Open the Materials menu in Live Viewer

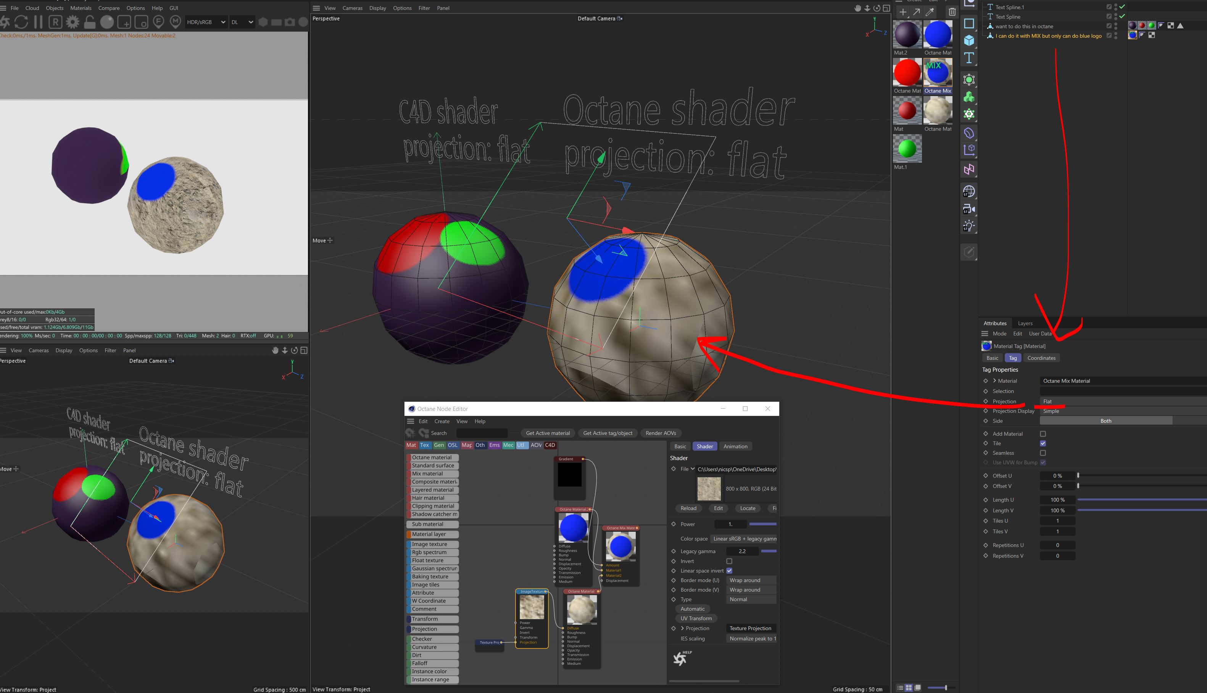pyautogui.click(x=81, y=8)
